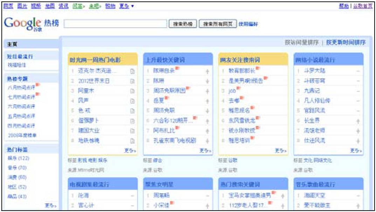
Task: Open 购物 in the top navigation
Action: pos(110,6)
